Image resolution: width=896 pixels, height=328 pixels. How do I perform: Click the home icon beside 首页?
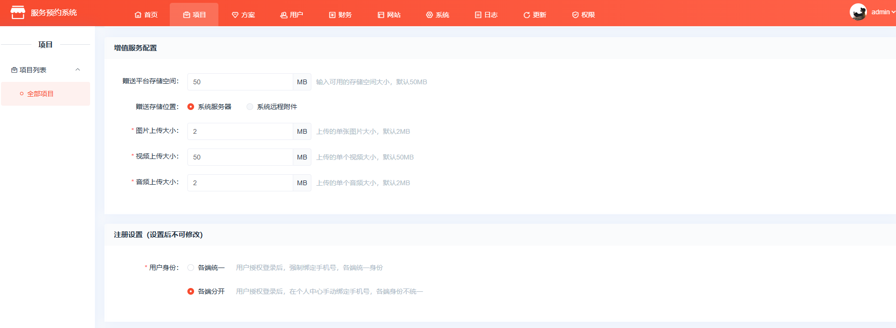click(138, 15)
